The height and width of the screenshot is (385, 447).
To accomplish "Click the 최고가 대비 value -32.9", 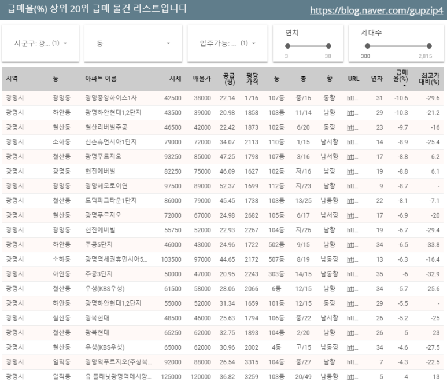I will pos(433,274).
